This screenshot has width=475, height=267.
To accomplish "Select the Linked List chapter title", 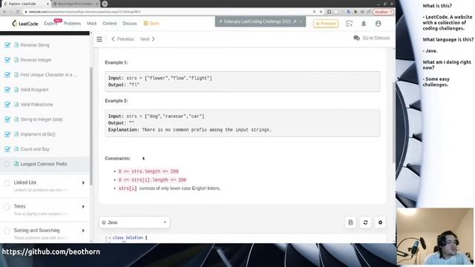I will (24, 182).
